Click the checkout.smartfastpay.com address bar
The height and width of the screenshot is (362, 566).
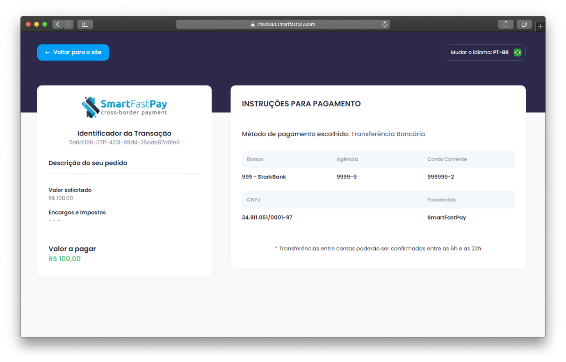pyautogui.click(x=283, y=24)
